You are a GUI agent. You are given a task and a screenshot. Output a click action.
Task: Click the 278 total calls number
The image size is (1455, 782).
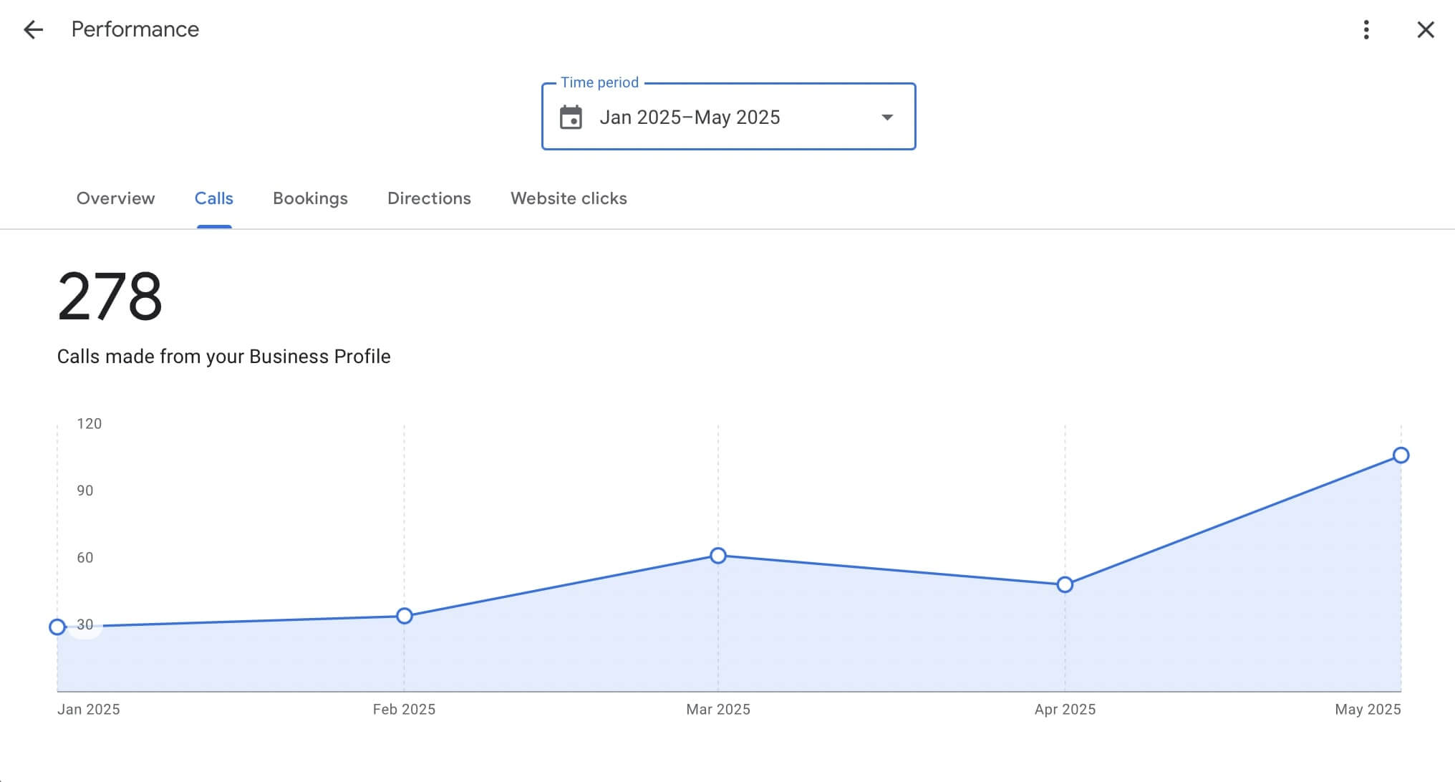tap(110, 296)
